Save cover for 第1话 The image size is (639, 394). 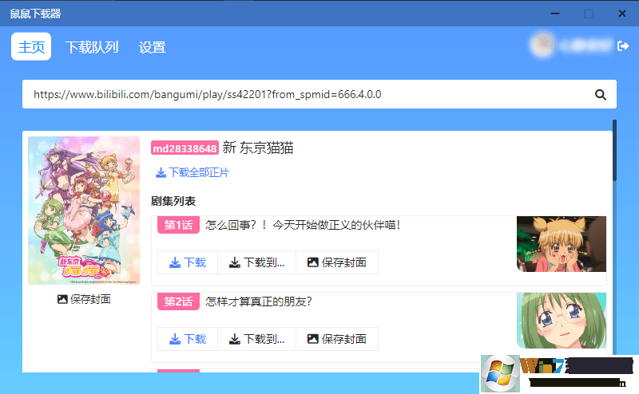pos(337,262)
